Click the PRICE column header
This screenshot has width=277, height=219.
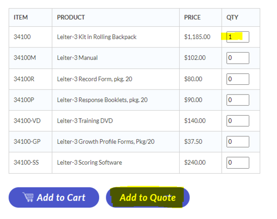pyautogui.click(x=192, y=18)
